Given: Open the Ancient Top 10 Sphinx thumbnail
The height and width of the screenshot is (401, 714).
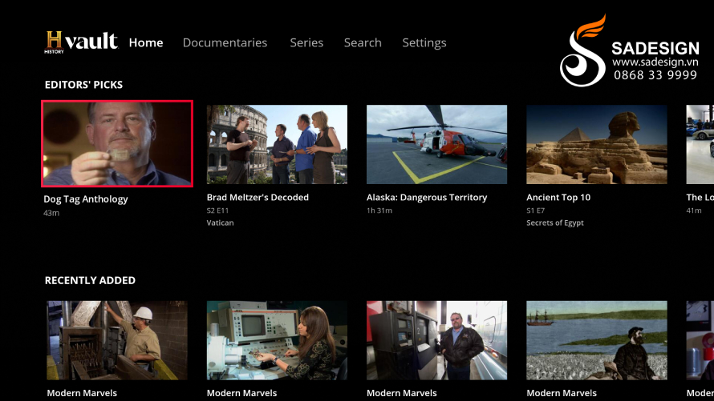Looking at the screenshot, I should 597,144.
